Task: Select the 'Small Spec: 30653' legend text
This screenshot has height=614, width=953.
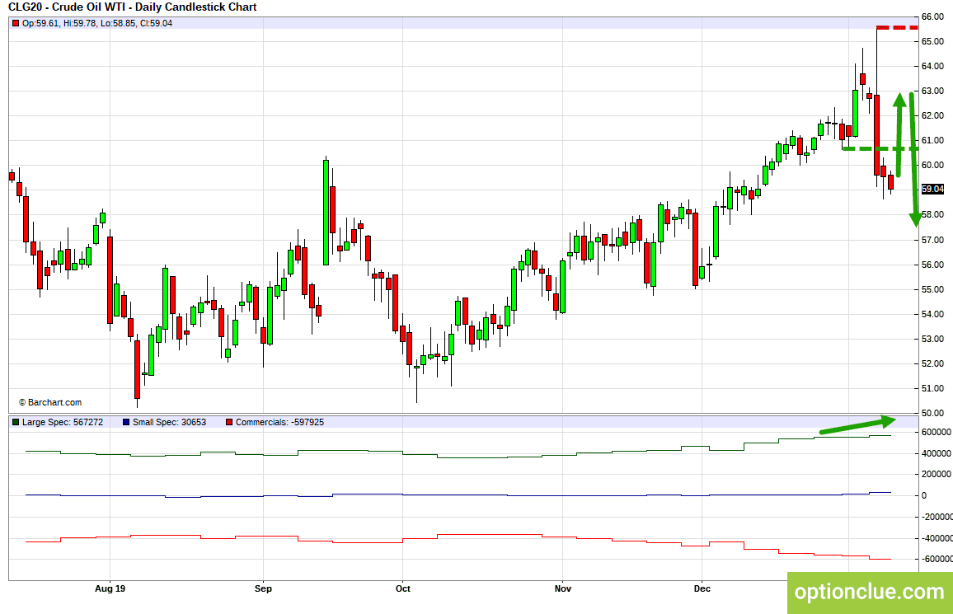Action: [x=170, y=422]
